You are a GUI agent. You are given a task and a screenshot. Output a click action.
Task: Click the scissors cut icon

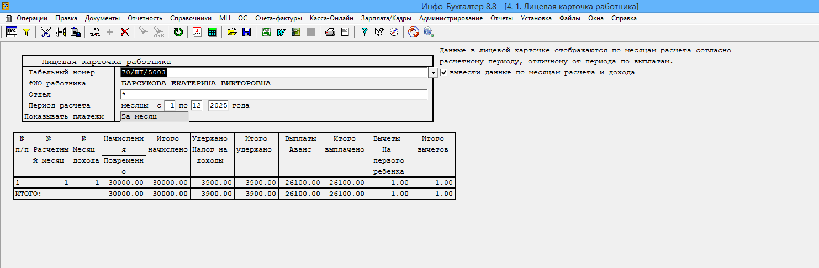(45, 32)
